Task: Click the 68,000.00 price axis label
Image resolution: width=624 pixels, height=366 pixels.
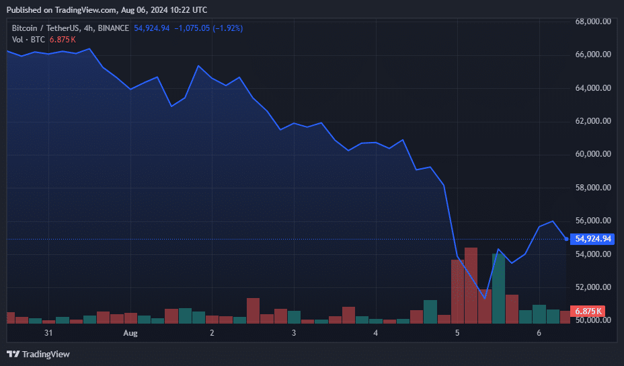Action: [x=593, y=22]
